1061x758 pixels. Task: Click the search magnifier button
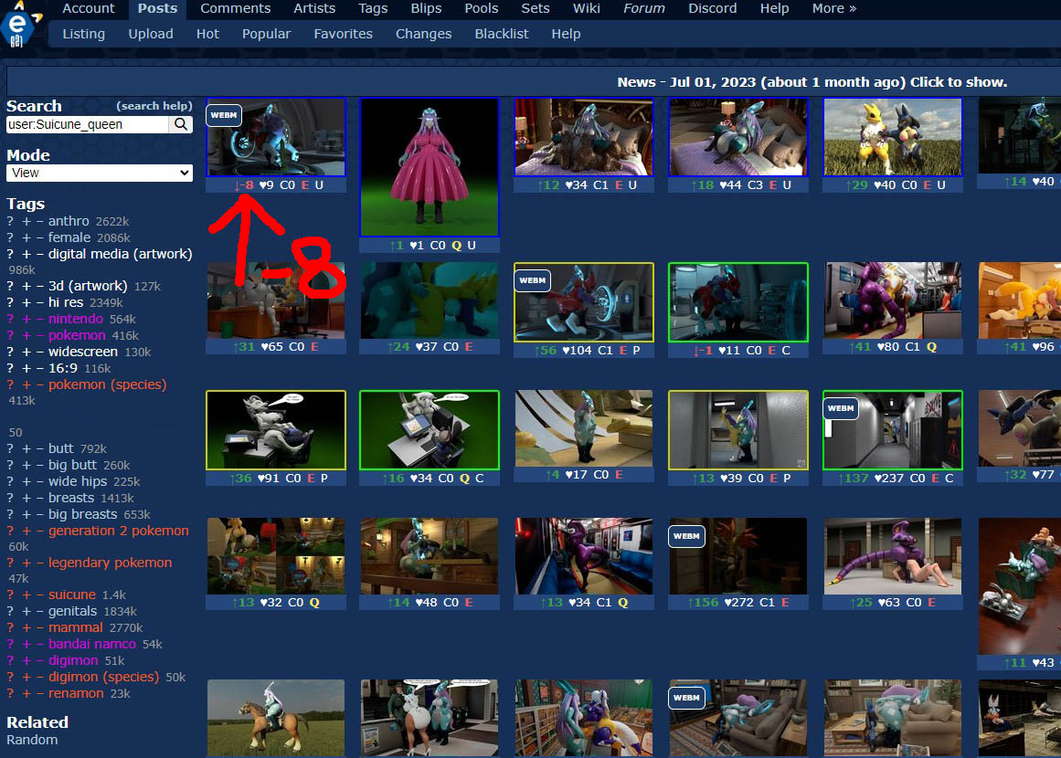click(181, 124)
